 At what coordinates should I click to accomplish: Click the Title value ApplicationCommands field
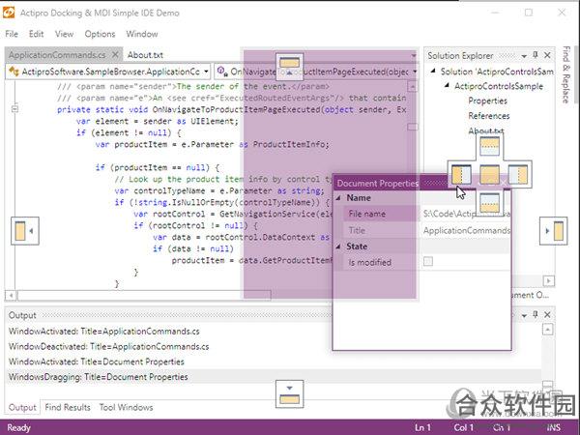pyautogui.click(x=467, y=230)
